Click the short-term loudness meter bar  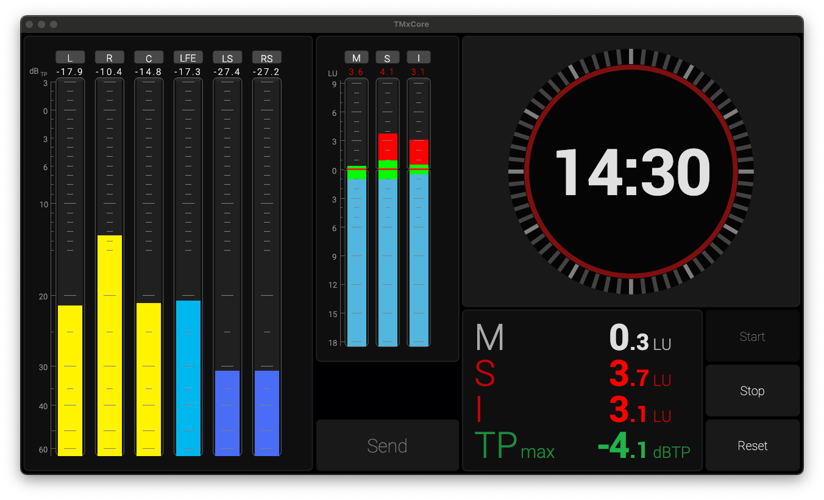click(x=388, y=256)
